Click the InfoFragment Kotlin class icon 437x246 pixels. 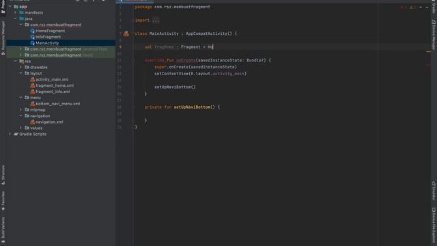(32, 37)
